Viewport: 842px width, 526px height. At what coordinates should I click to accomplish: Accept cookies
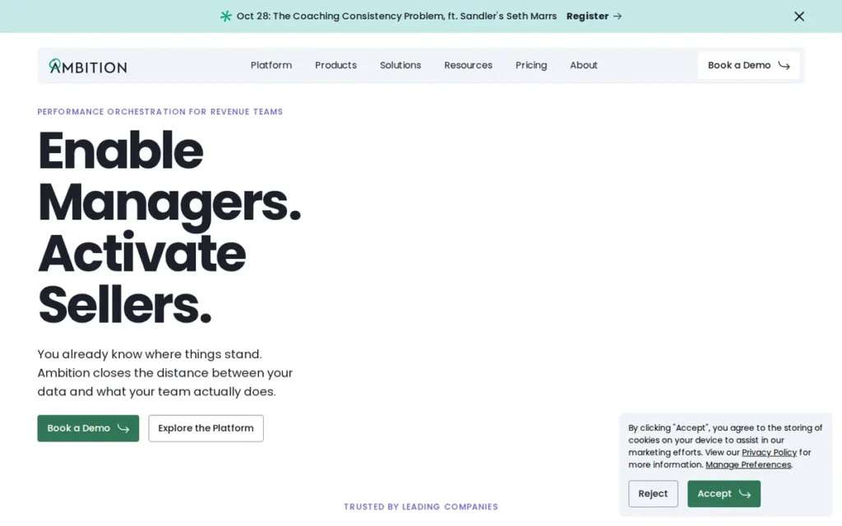click(724, 494)
